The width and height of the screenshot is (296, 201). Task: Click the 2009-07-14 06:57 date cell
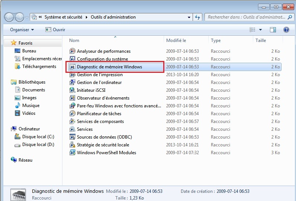(x=182, y=121)
